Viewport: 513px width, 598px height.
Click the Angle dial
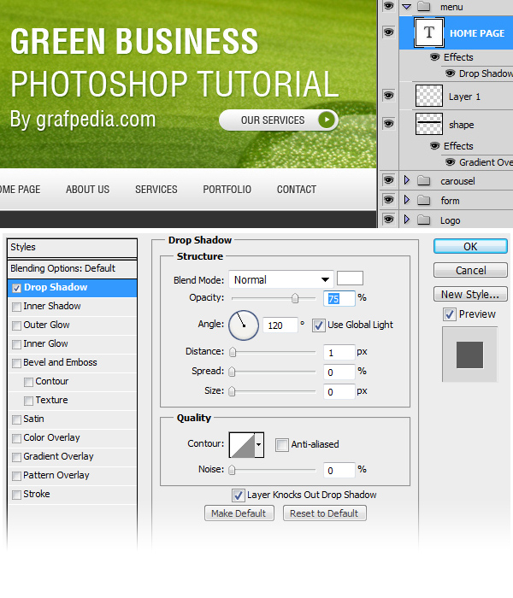(x=244, y=325)
